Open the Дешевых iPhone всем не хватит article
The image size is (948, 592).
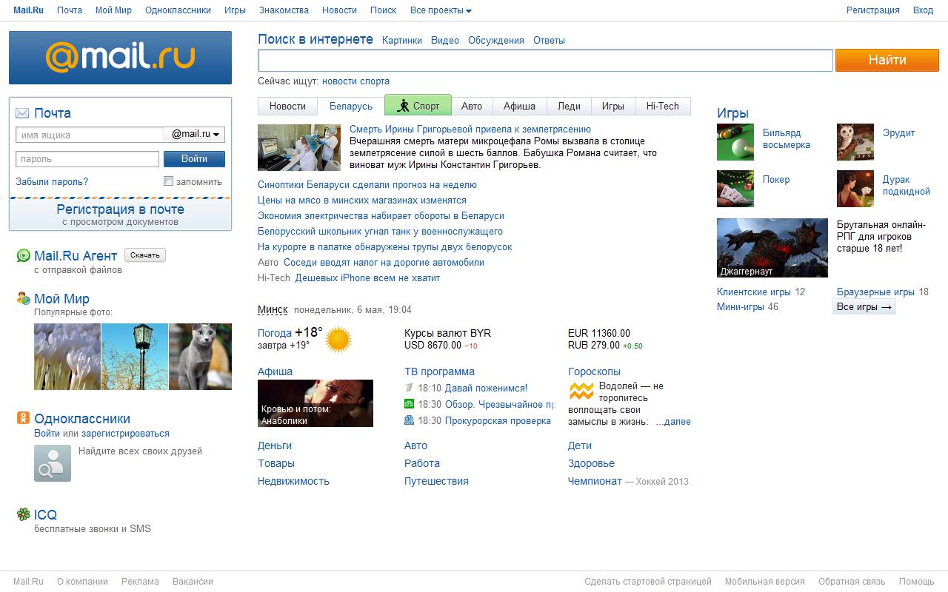367,278
